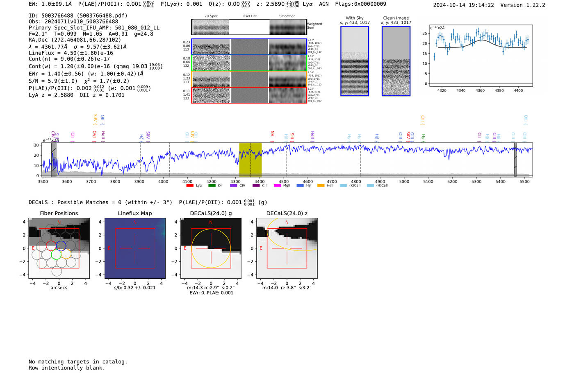Click the (K)CaII legend entry
The width and height of the screenshot is (574, 390).
[x=350, y=185]
